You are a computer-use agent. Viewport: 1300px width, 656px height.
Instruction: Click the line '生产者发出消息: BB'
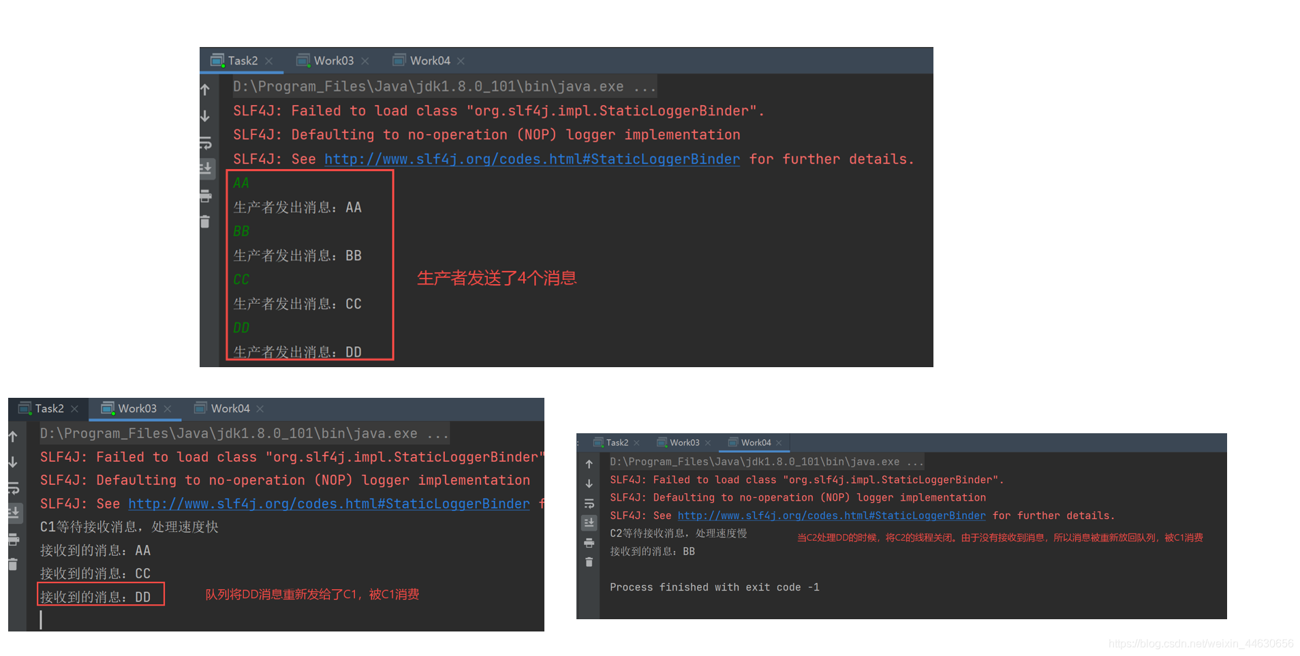pyautogui.click(x=298, y=256)
